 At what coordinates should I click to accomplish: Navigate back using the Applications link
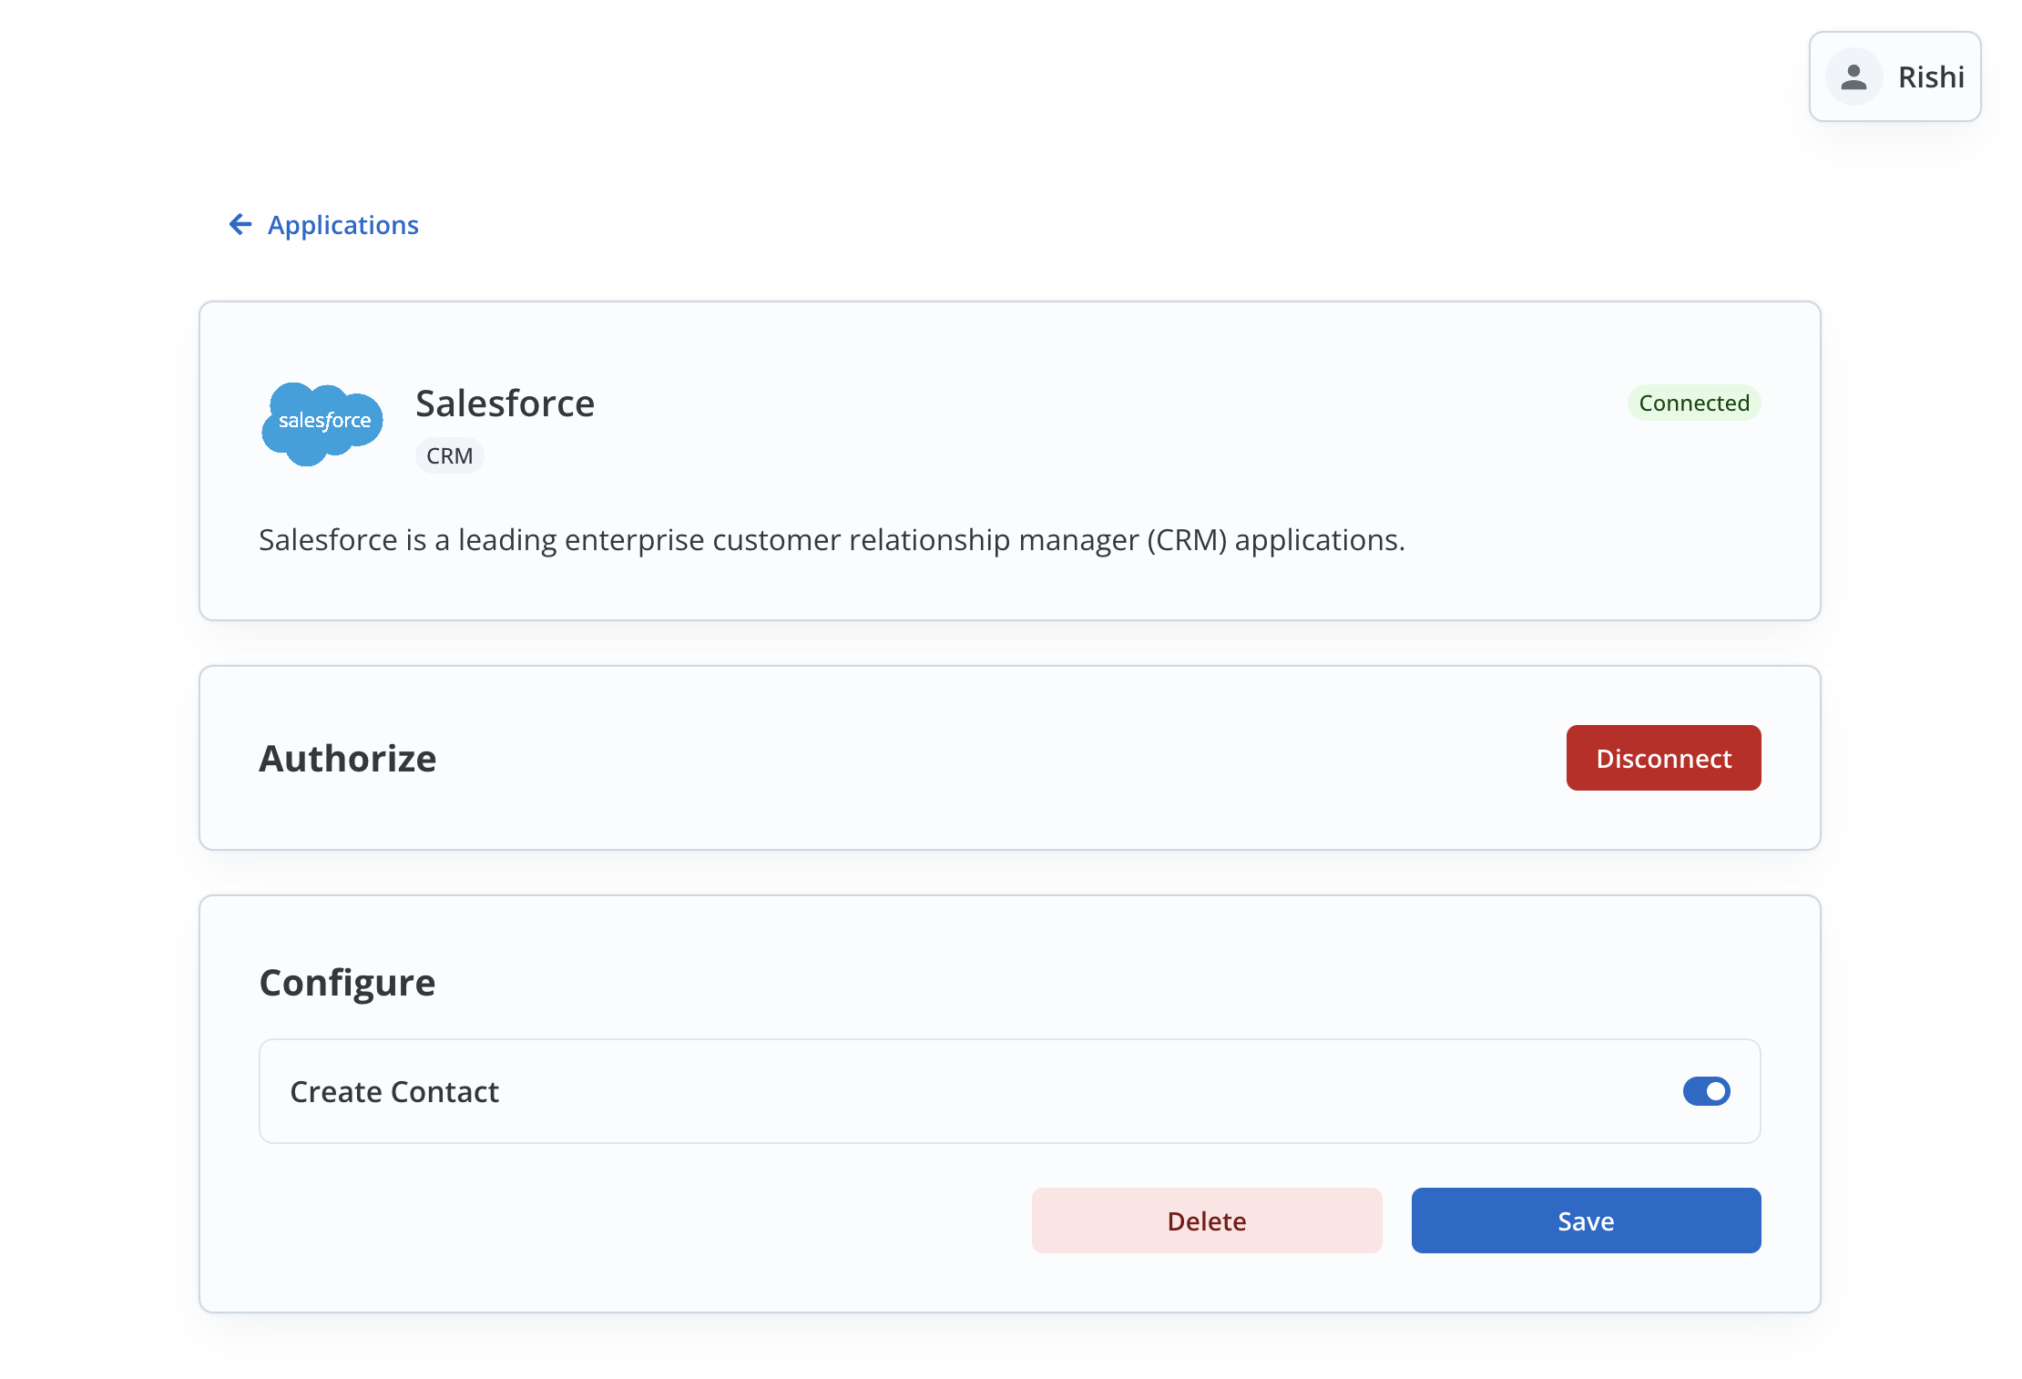click(x=342, y=224)
